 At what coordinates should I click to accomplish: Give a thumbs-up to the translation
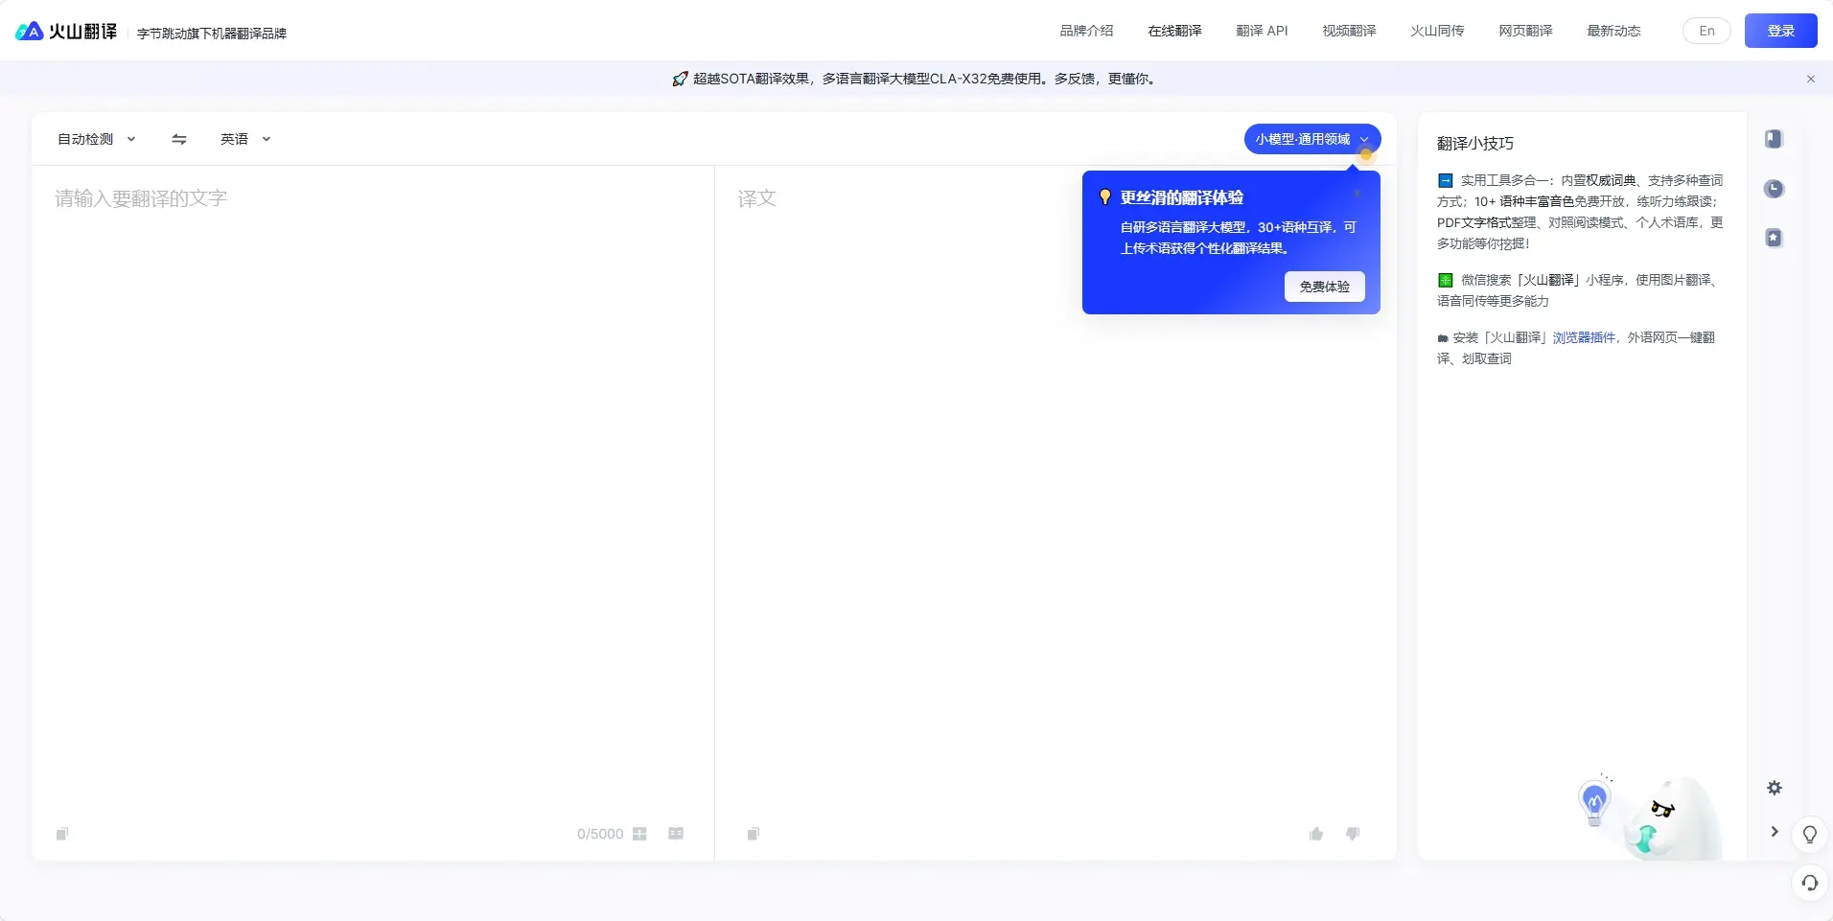pyautogui.click(x=1314, y=834)
